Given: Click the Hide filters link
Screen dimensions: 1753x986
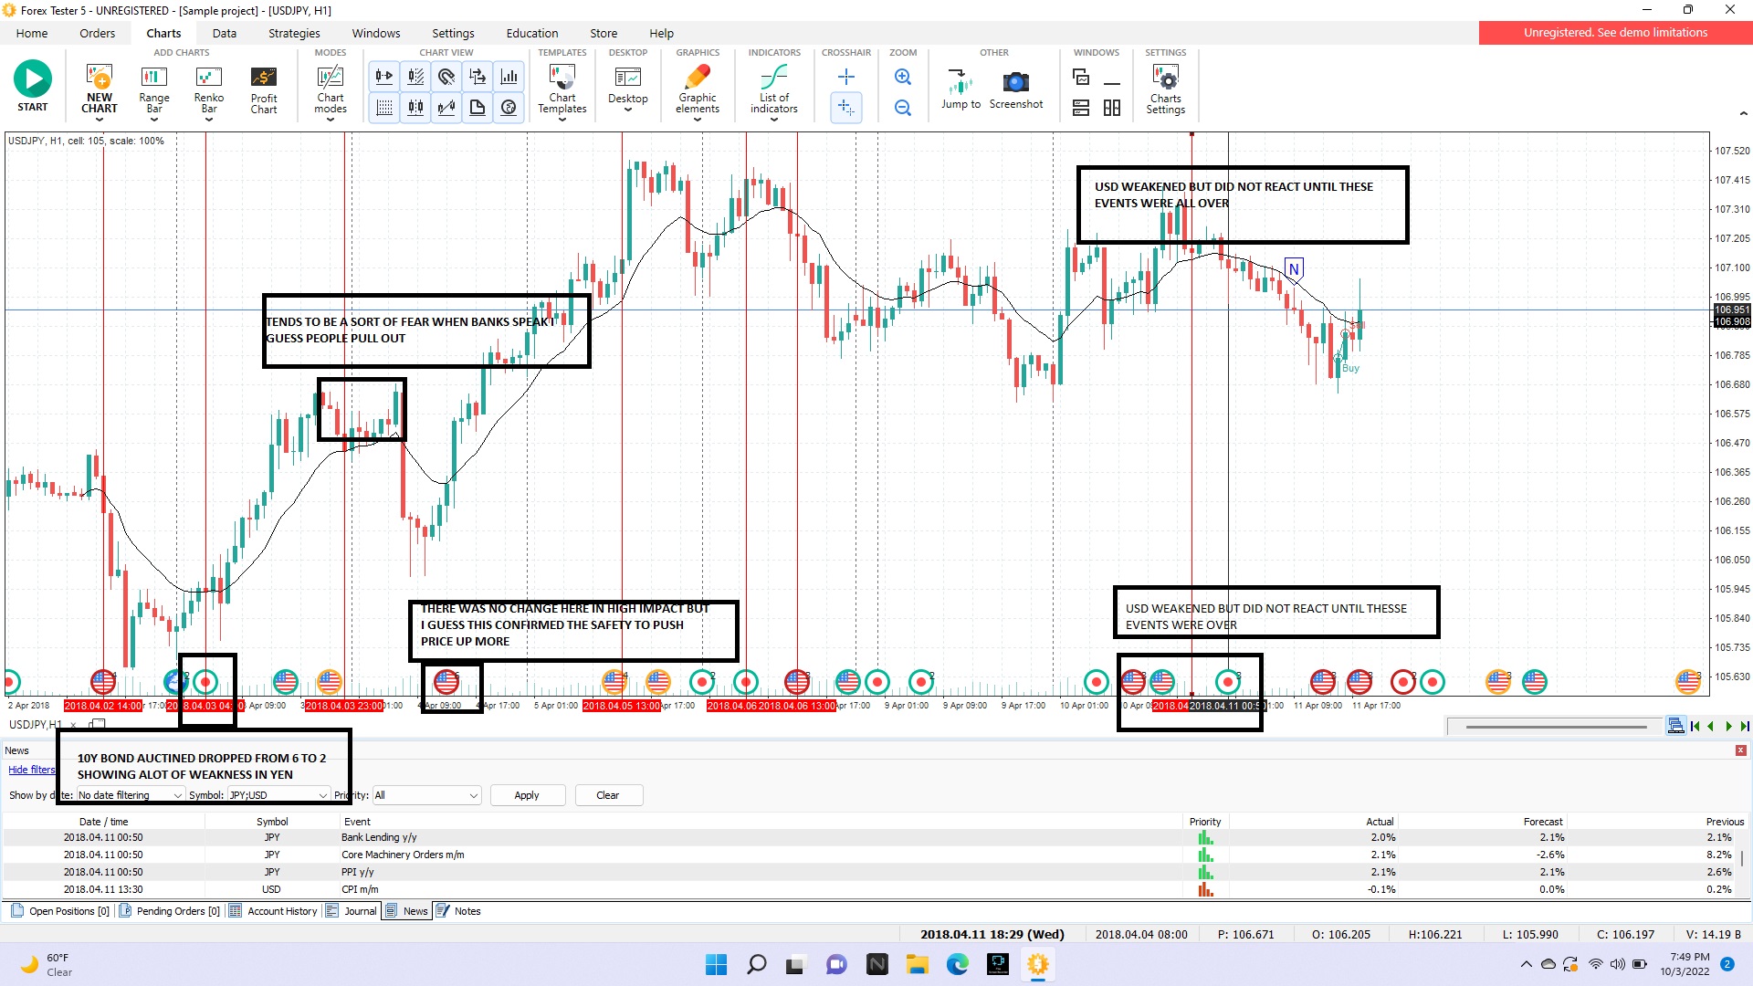Looking at the screenshot, I should [31, 770].
